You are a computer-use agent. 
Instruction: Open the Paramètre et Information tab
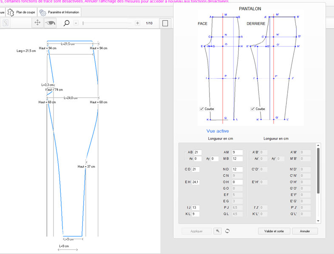pyautogui.click(x=59, y=12)
